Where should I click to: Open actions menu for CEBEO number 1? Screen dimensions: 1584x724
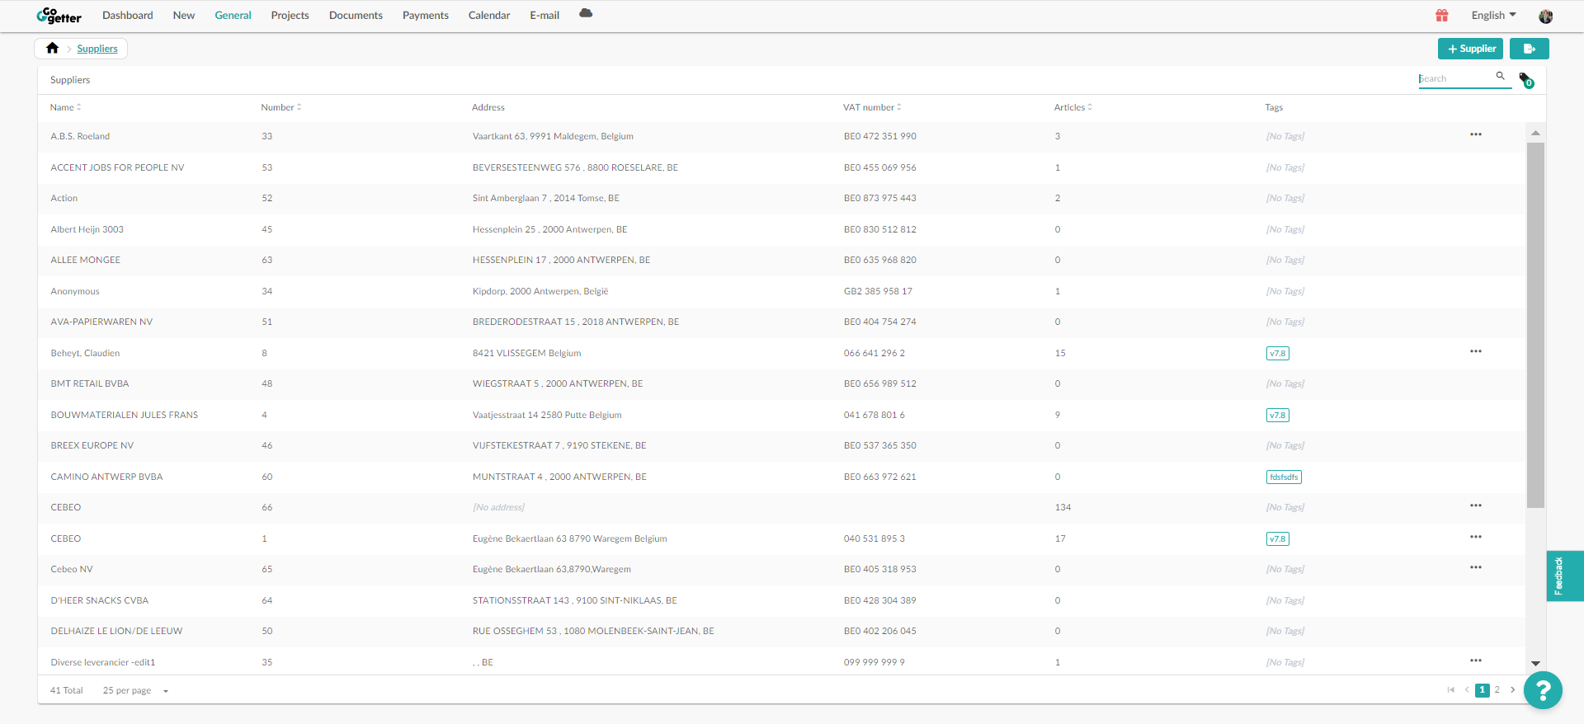[1476, 537]
